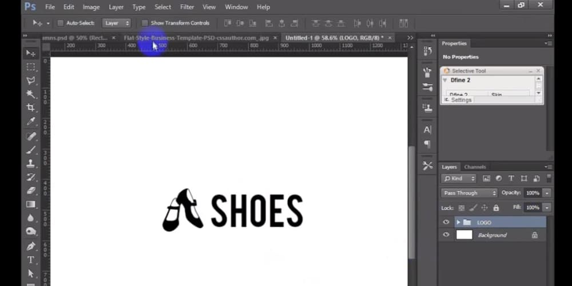The image size is (572, 286).
Task: Toggle lock image pixels
Action: click(x=473, y=208)
